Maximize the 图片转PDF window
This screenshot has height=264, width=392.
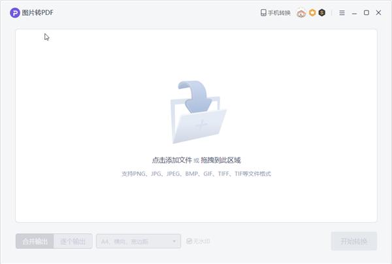(x=367, y=13)
